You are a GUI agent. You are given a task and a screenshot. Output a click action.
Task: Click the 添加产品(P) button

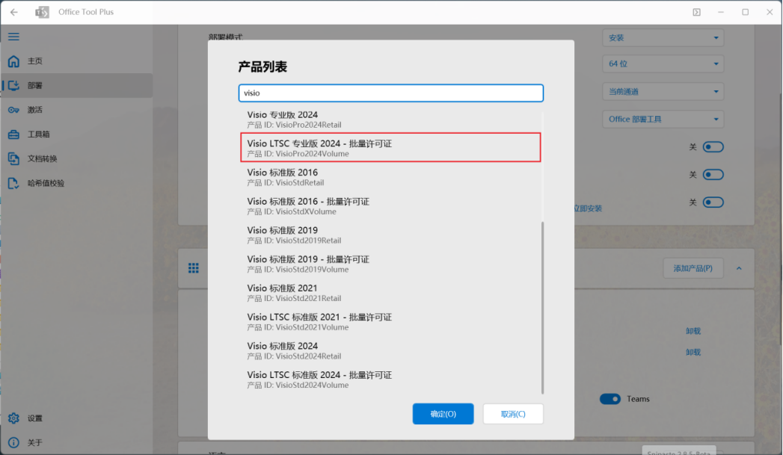[693, 268]
